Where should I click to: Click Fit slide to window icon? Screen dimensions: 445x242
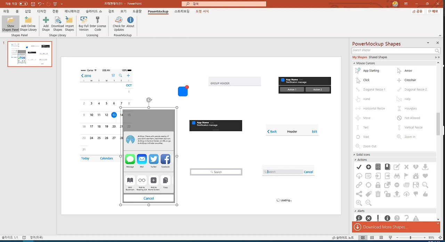click(440, 237)
